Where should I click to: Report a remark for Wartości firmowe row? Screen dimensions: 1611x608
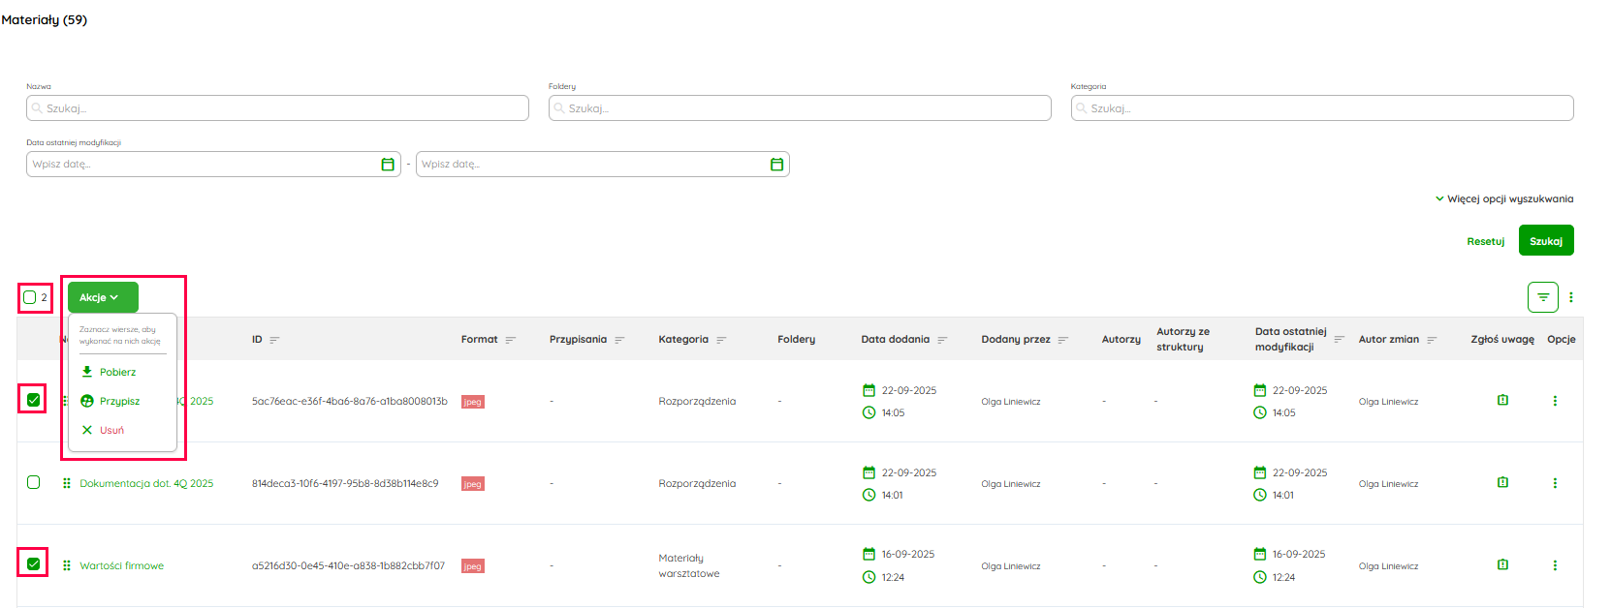(x=1502, y=564)
